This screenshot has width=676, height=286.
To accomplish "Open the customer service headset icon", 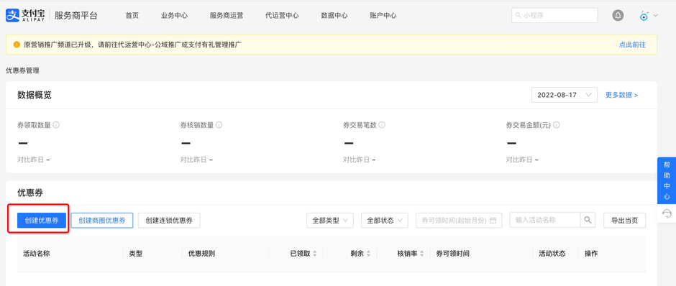I will (x=667, y=213).
